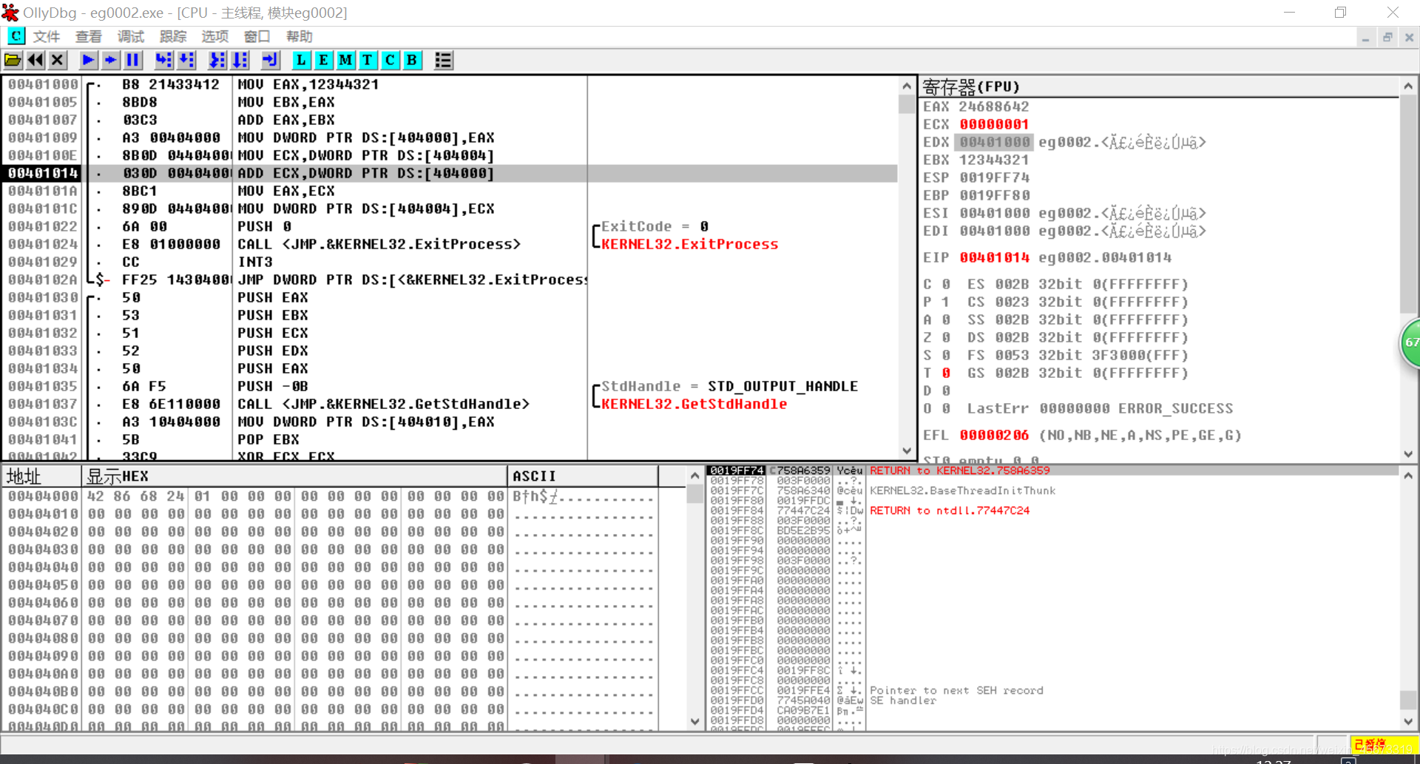Open Memory map with M icon
Screen dimensions: 1420x764
(x=345, y=61)
